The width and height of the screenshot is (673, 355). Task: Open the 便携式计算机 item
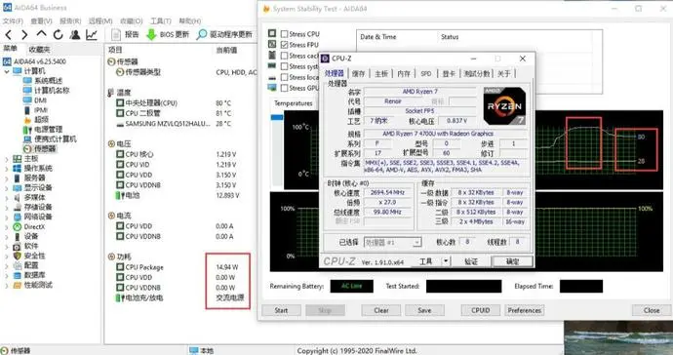pos(50,139)
